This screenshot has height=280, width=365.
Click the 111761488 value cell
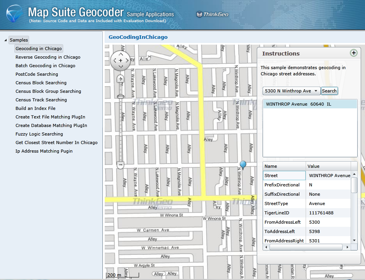328,213
